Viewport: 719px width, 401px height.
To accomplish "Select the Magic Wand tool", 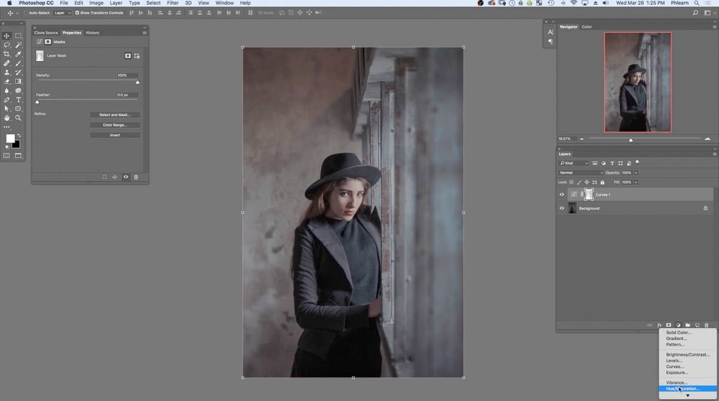I will click(x=19, y=45).
